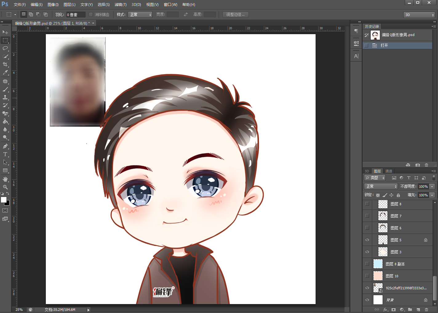The width and height of the screenshot is (438, 313).
Task: Change the screen mode
Action: pyautogui.click(x=5, y=219)
